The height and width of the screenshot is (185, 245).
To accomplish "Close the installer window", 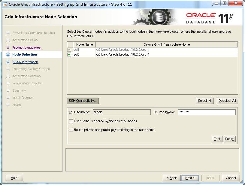I will pos(236,3).
